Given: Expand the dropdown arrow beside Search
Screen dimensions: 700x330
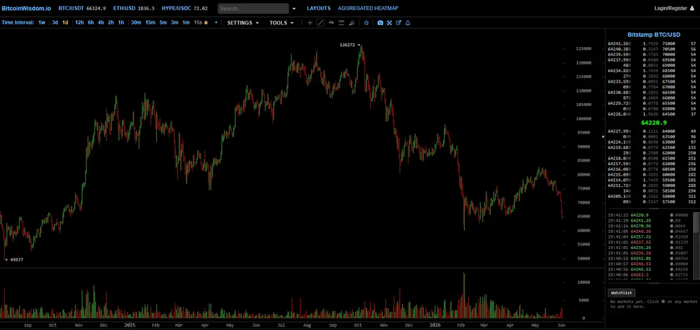Looking at the screenshot, I should click(x=294, y=9).
